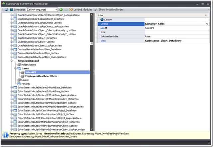Click the toolbar overflow arrow
Image resolution: width=213 pixels, height=147 pixels.
(x=209, y=10)
